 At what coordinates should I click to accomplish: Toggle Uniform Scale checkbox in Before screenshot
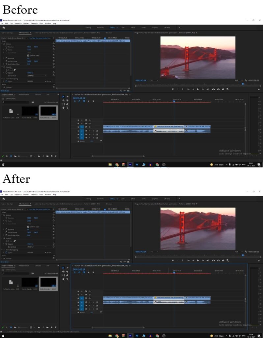28,55
